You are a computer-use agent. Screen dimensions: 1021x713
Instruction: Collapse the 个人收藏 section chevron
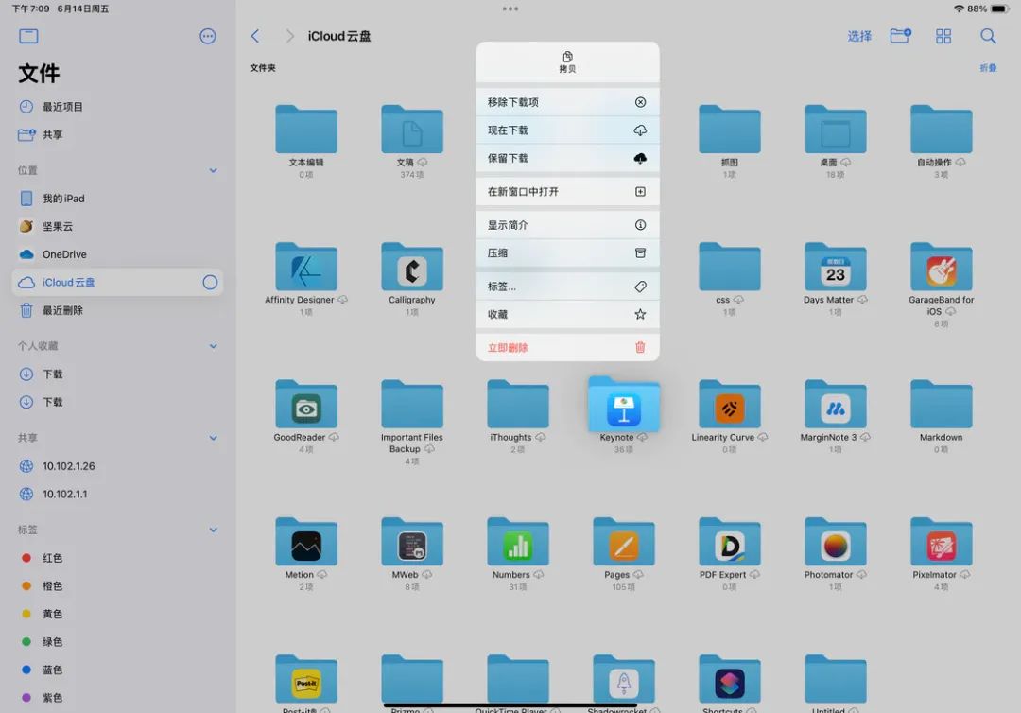(x=213, y=346)
